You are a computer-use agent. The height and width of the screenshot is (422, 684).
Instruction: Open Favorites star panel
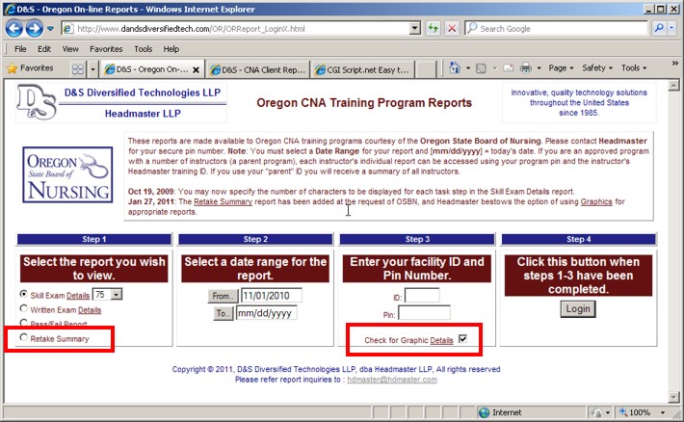click(x=30, y=68)
